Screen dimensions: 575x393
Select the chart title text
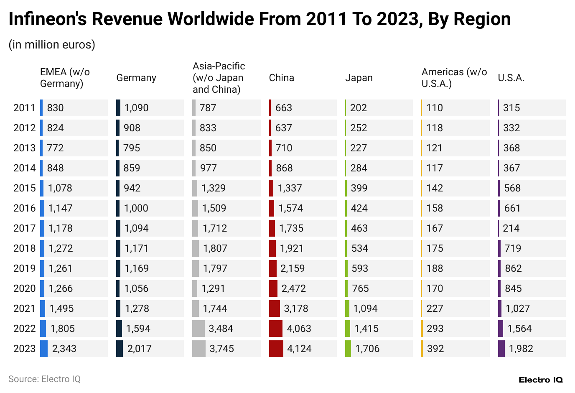[259, 18]
